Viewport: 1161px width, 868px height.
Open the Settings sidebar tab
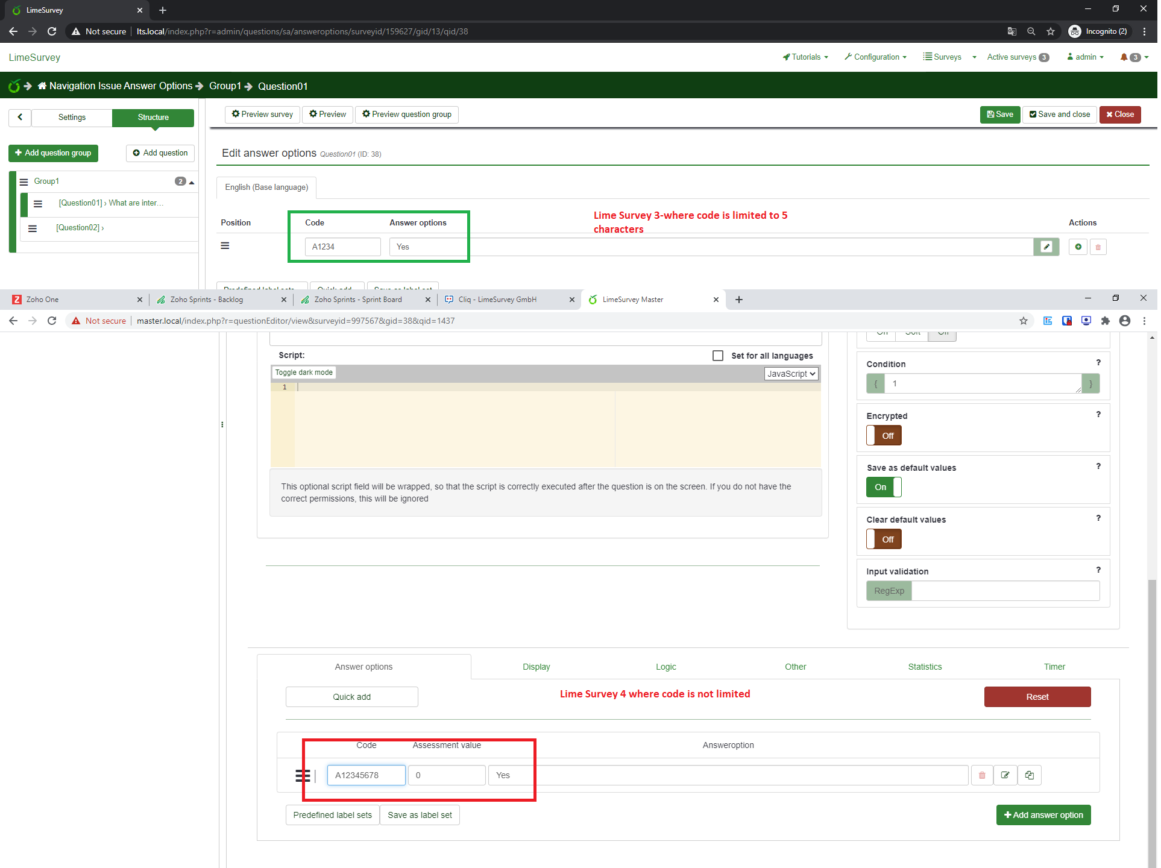pyautogui.click(x=72, y=118)
